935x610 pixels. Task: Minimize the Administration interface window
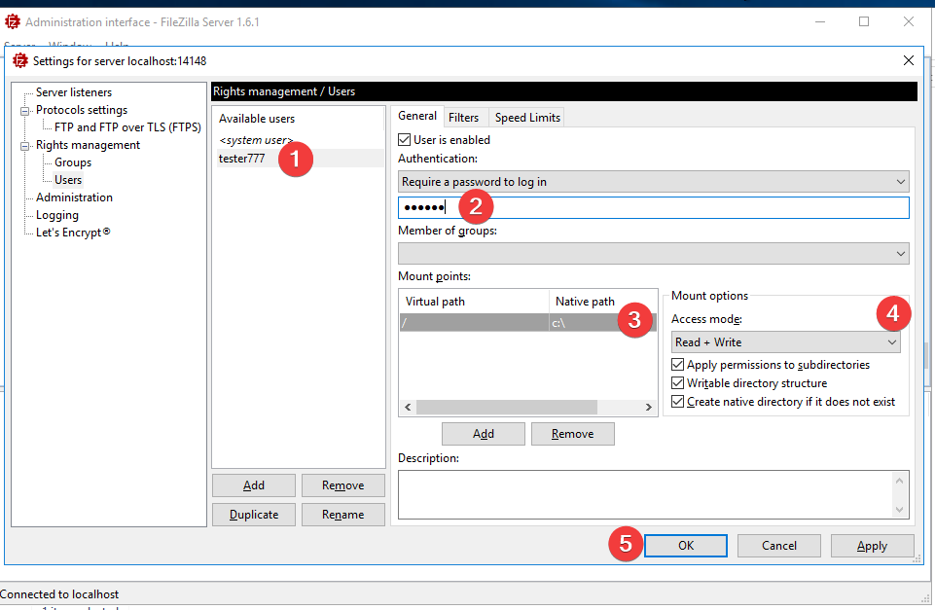[820, 21]
